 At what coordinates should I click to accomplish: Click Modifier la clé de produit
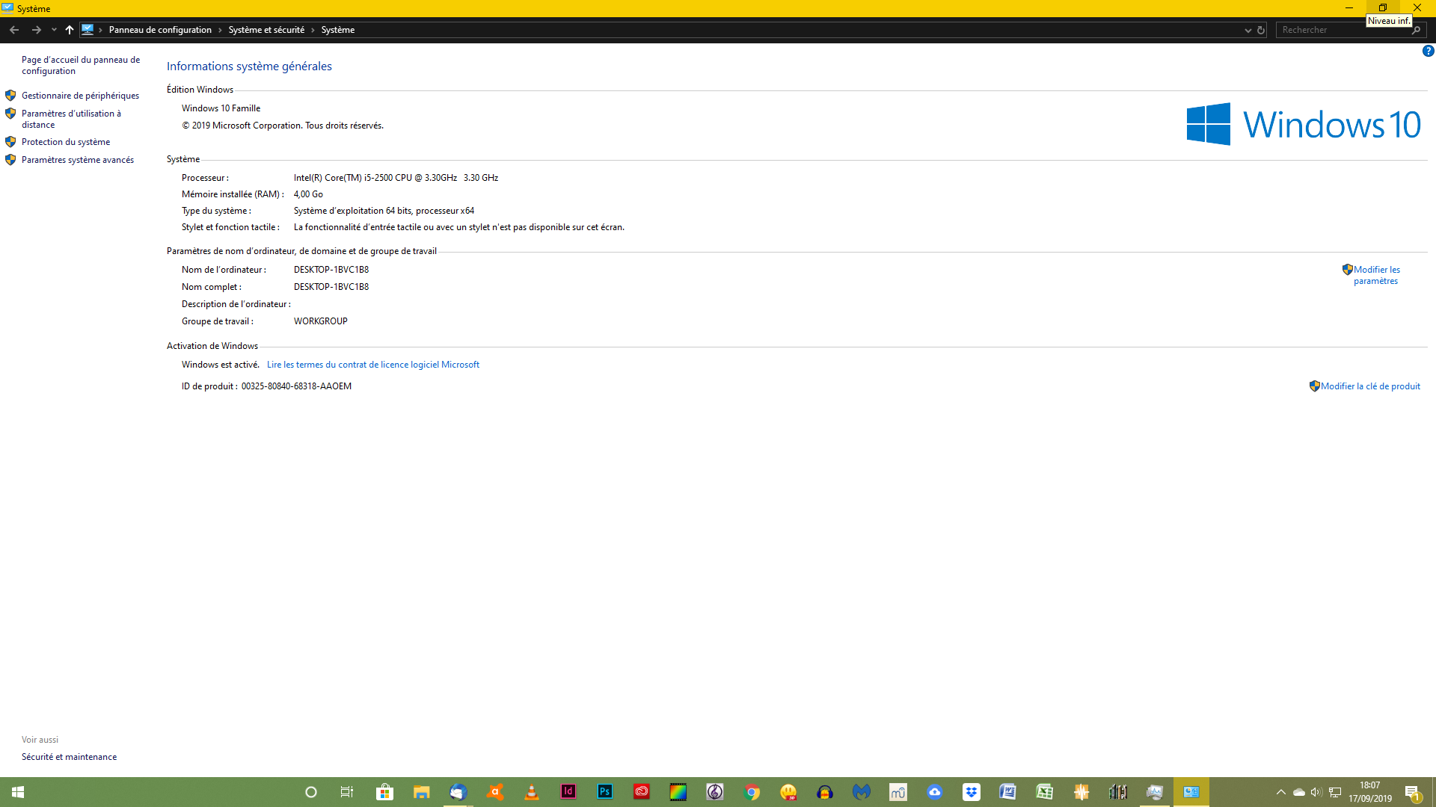[x=1370, y=386]
